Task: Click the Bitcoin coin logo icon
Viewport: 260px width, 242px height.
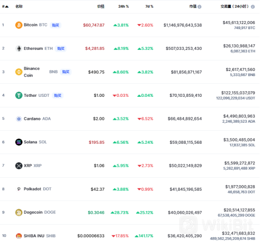Action: pos(19,25)
